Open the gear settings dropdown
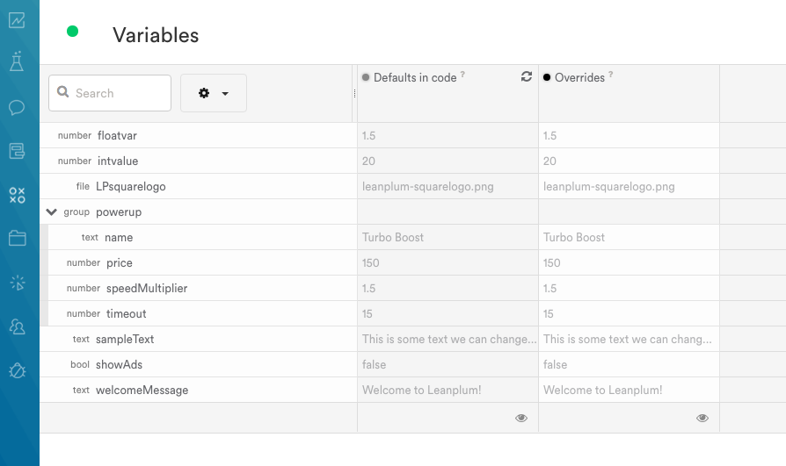Image resolution: width=786 pixels, height=466 pixels. 214,93
